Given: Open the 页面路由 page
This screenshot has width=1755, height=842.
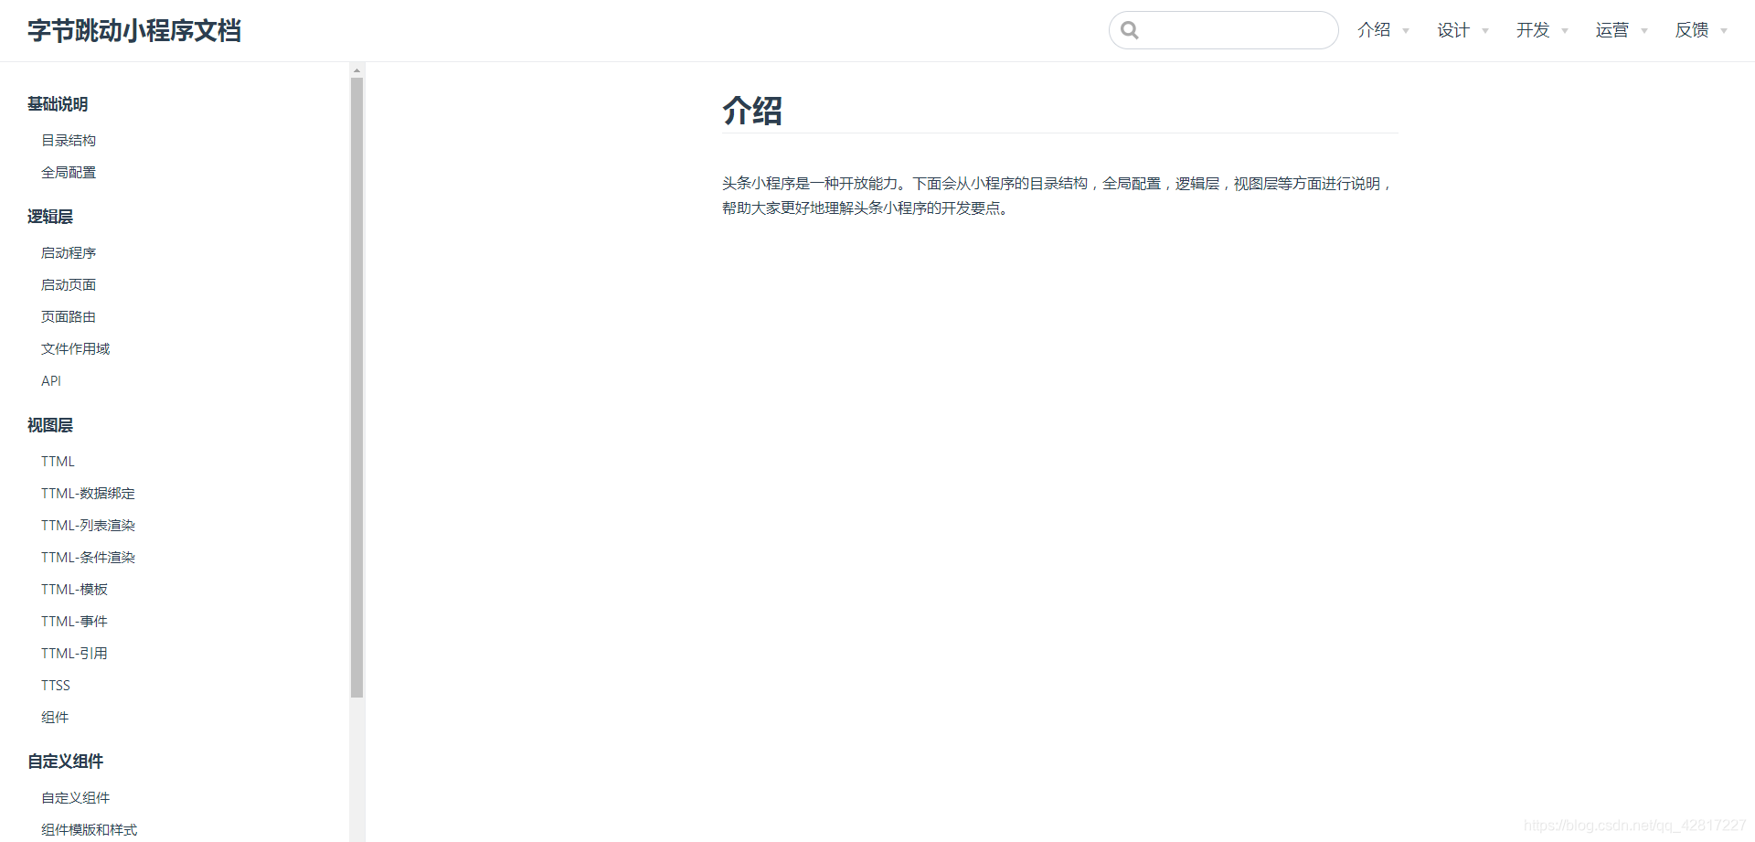Looking at the screenshot, I should [x=68, y=316].
